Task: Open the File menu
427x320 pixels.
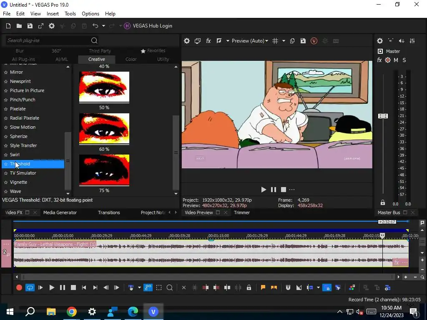Action: 7,14
